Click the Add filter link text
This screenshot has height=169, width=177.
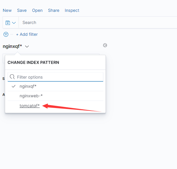(29, 35)
